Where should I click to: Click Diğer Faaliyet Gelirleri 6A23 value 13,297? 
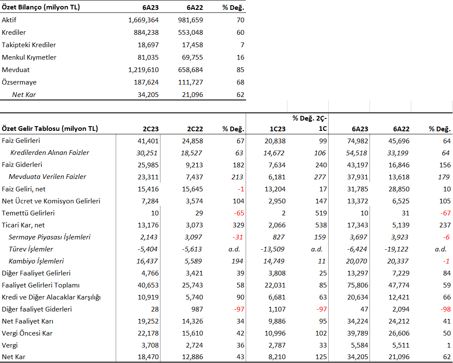pyautogui.click(x=357, y=273)
